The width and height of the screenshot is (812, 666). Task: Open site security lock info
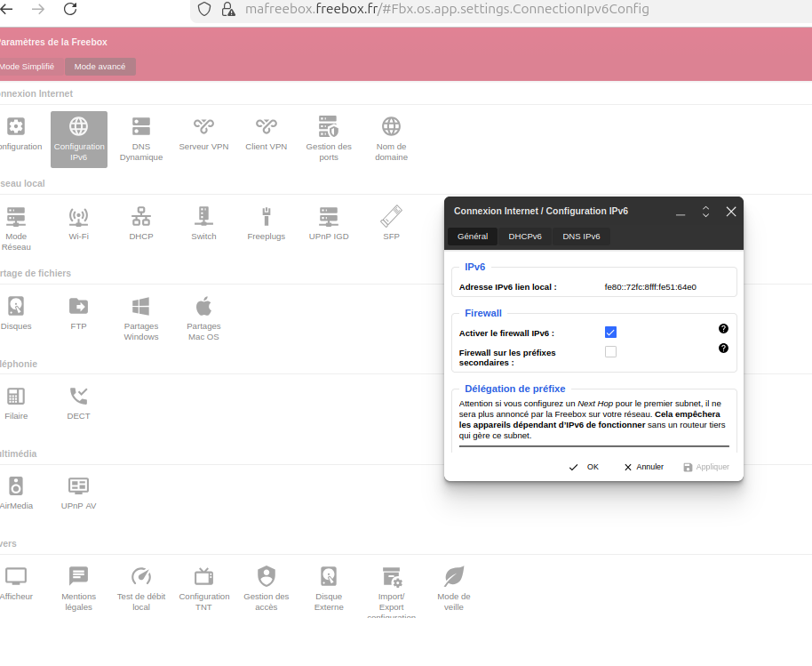tap(228, 9)
